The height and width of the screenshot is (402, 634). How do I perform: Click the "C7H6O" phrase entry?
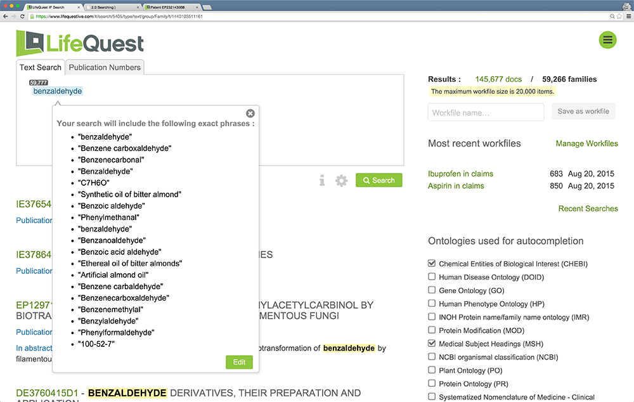coord(93,183)
